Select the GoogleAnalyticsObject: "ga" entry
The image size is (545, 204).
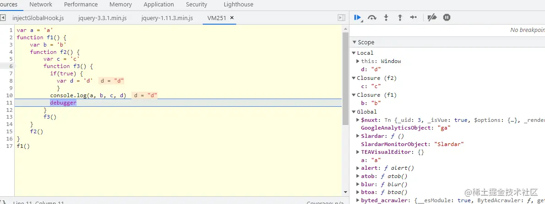[406, 128]
